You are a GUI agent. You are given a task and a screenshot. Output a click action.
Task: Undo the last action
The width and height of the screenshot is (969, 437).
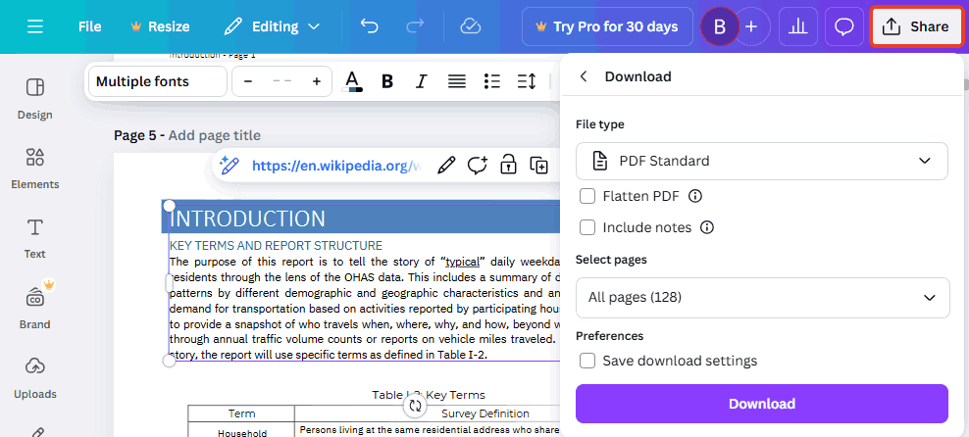click(369, 26)
